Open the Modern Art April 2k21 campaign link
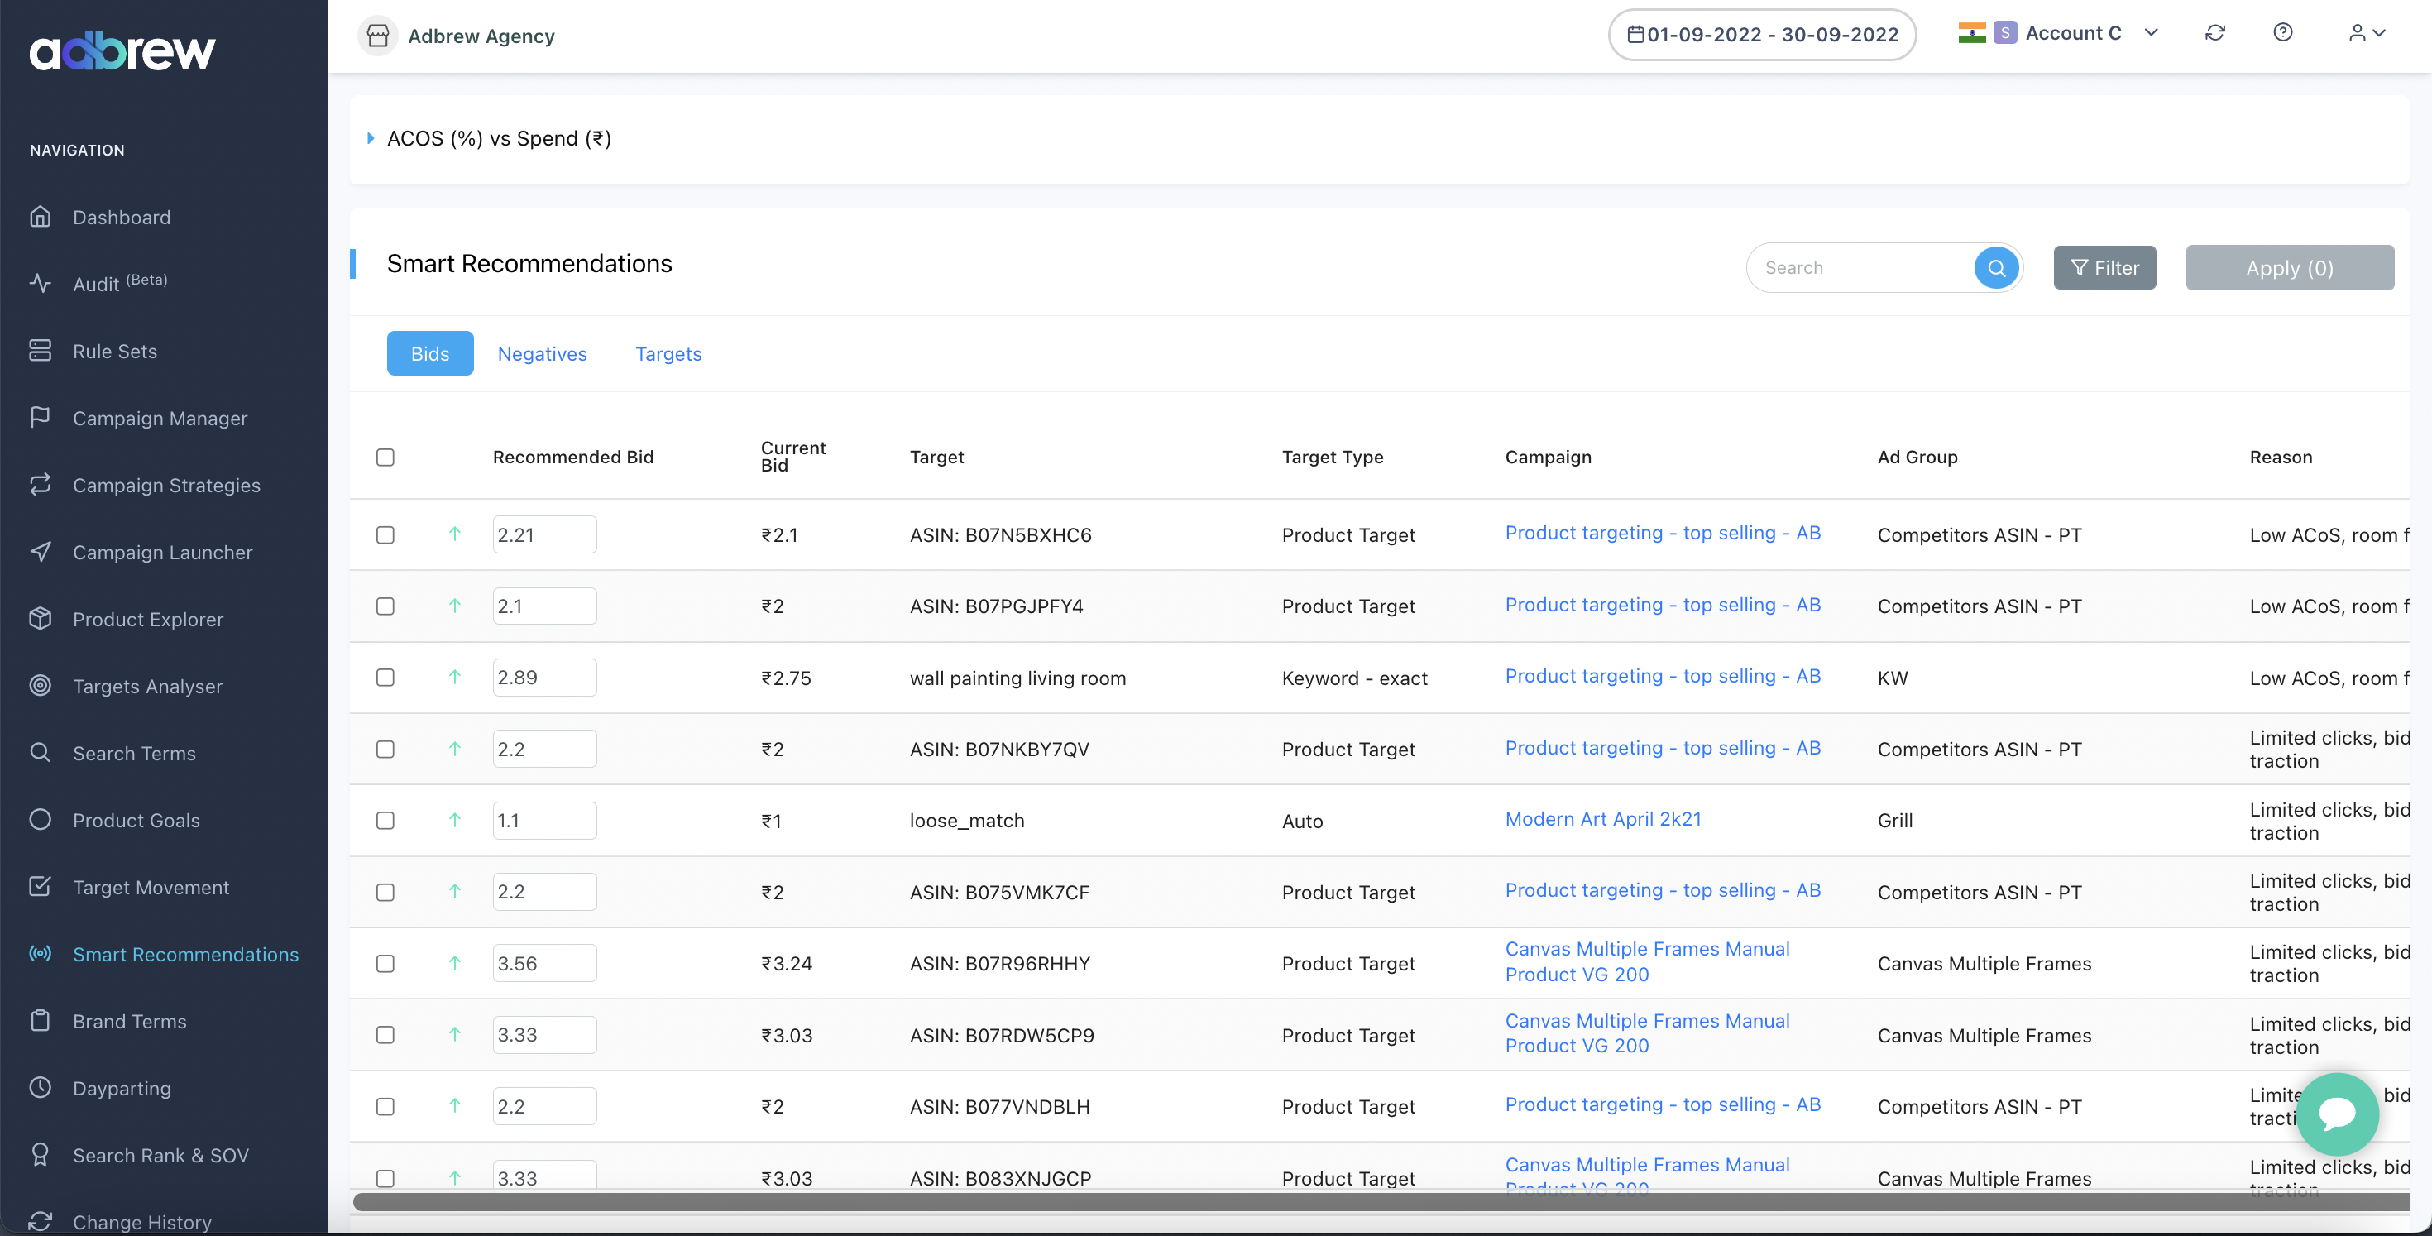This screenshot has height=1236, width=2432. click(1603, 819)
